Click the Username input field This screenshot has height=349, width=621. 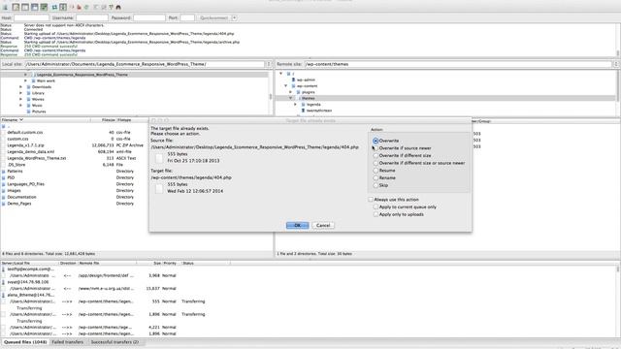pyautogui.click(x=92, y=17)
